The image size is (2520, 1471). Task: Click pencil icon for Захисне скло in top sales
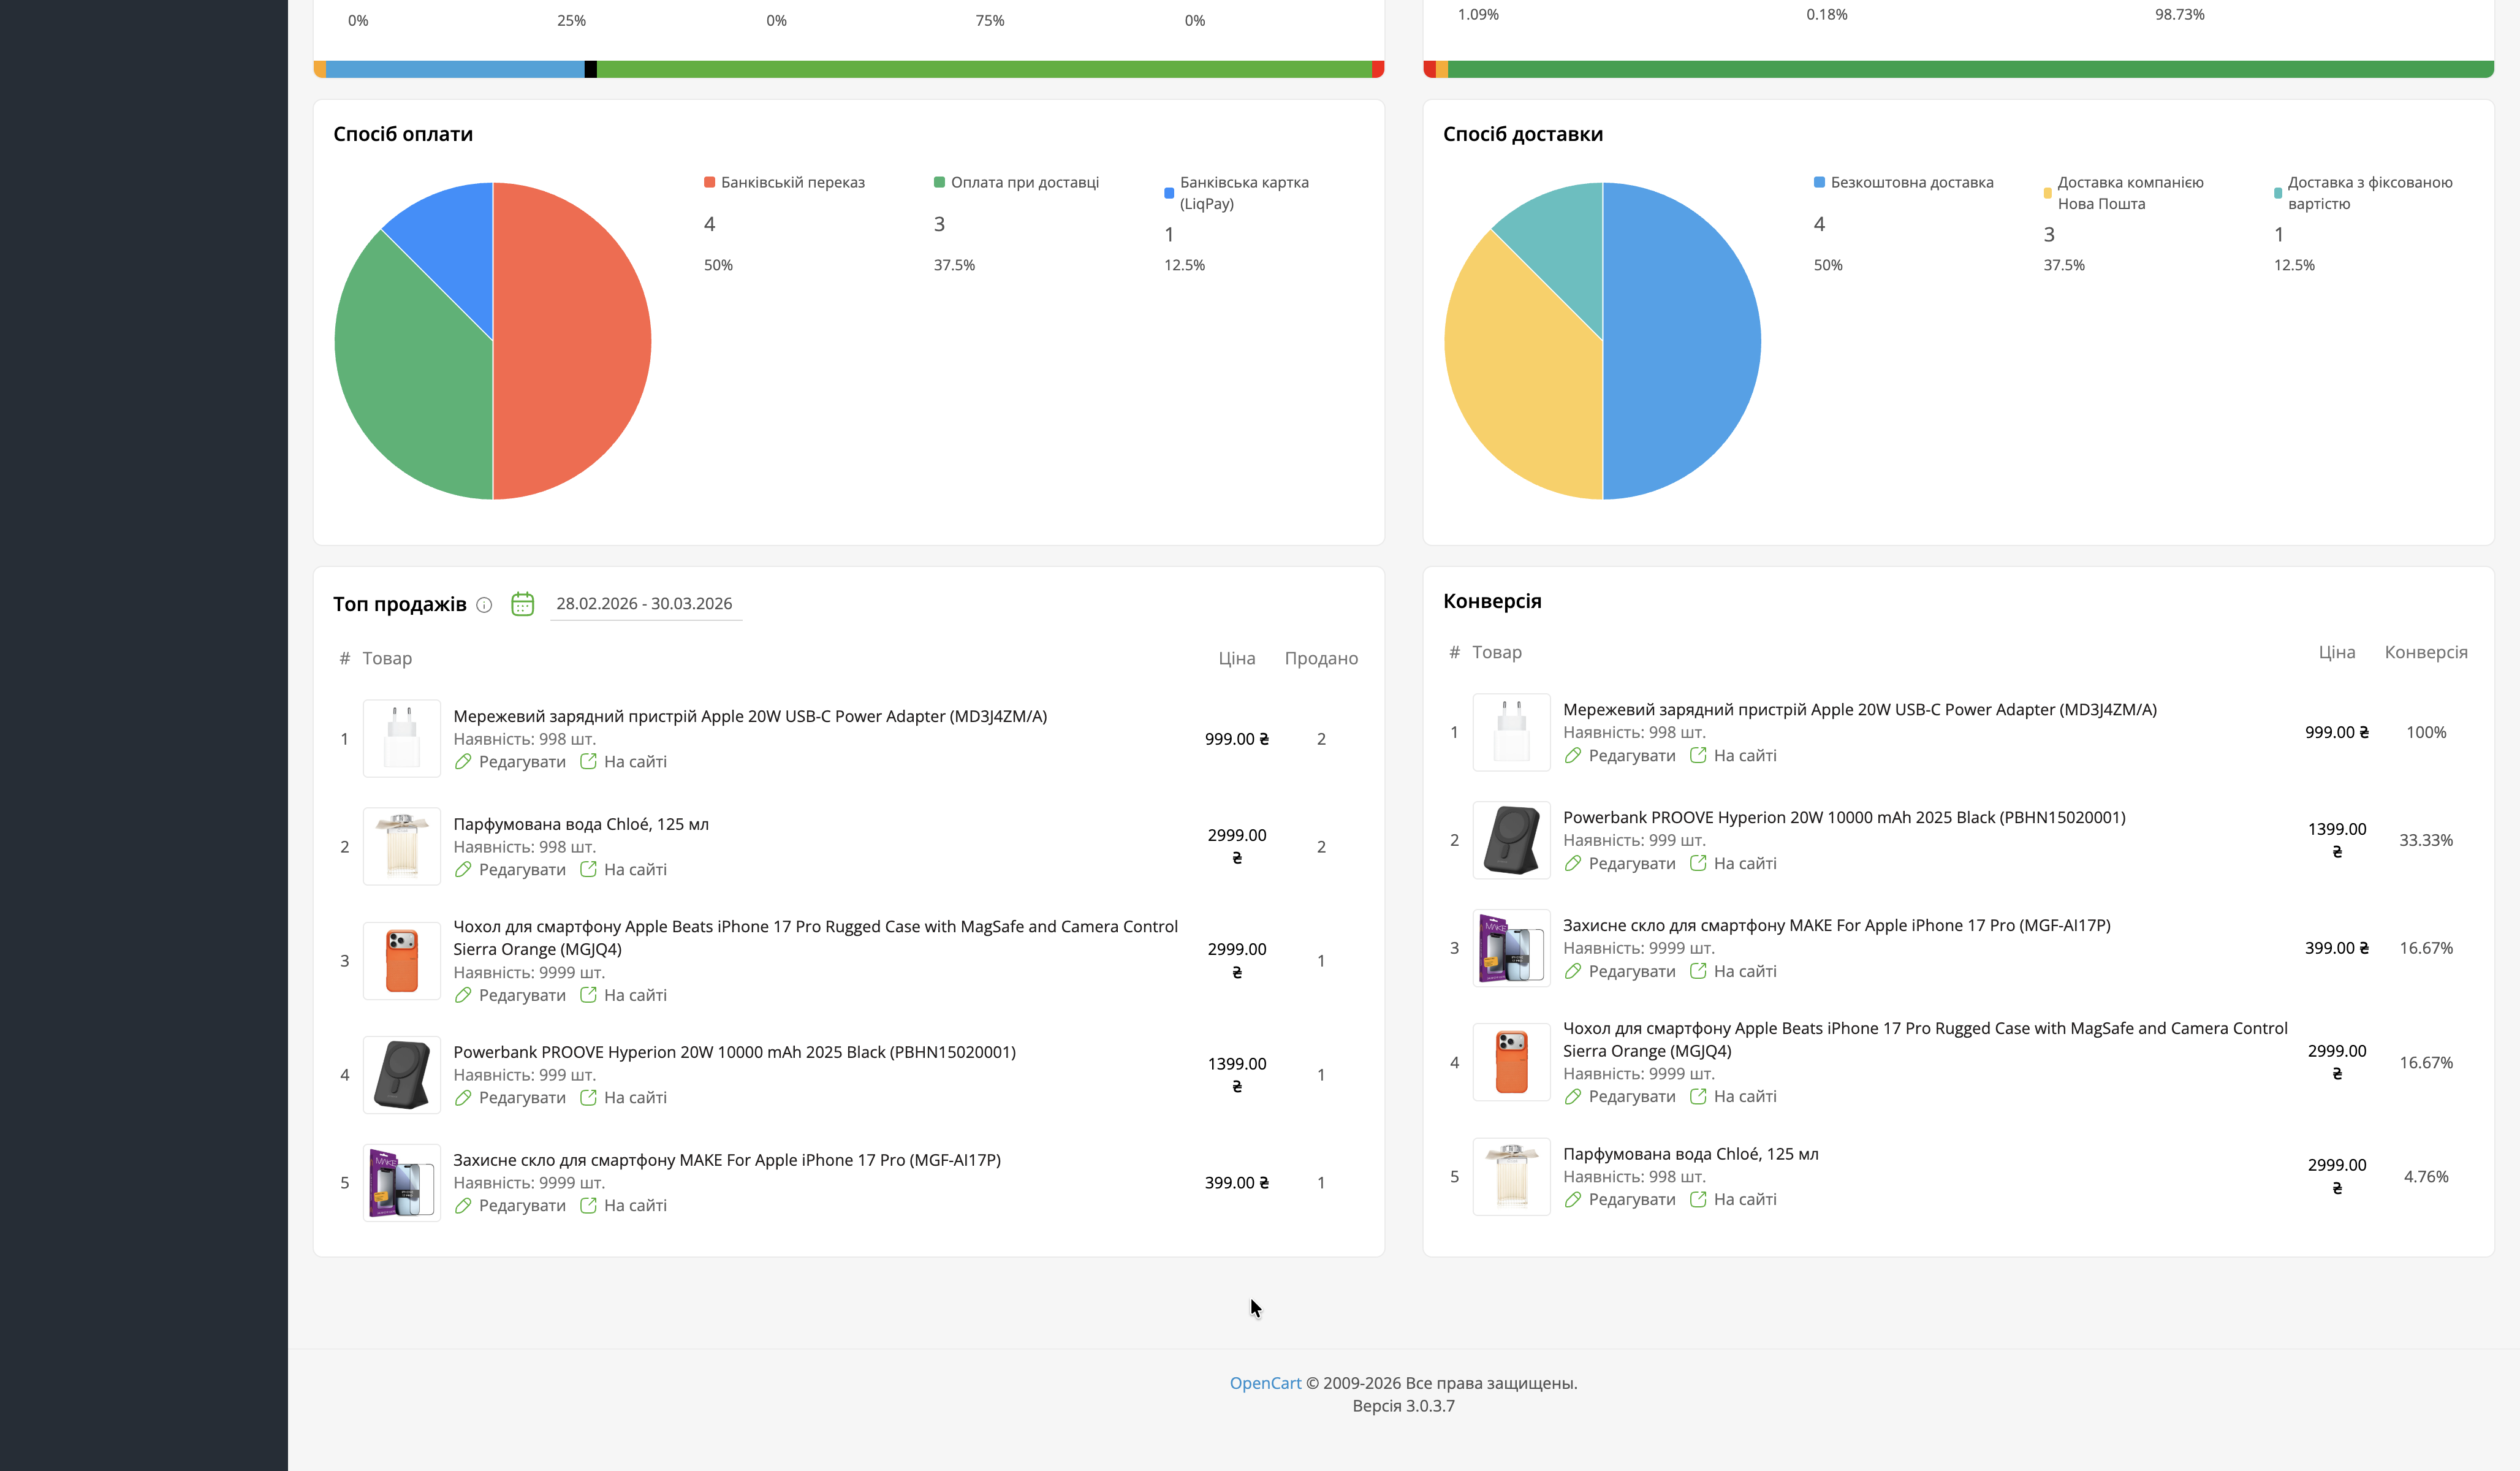pos(463,1206)
